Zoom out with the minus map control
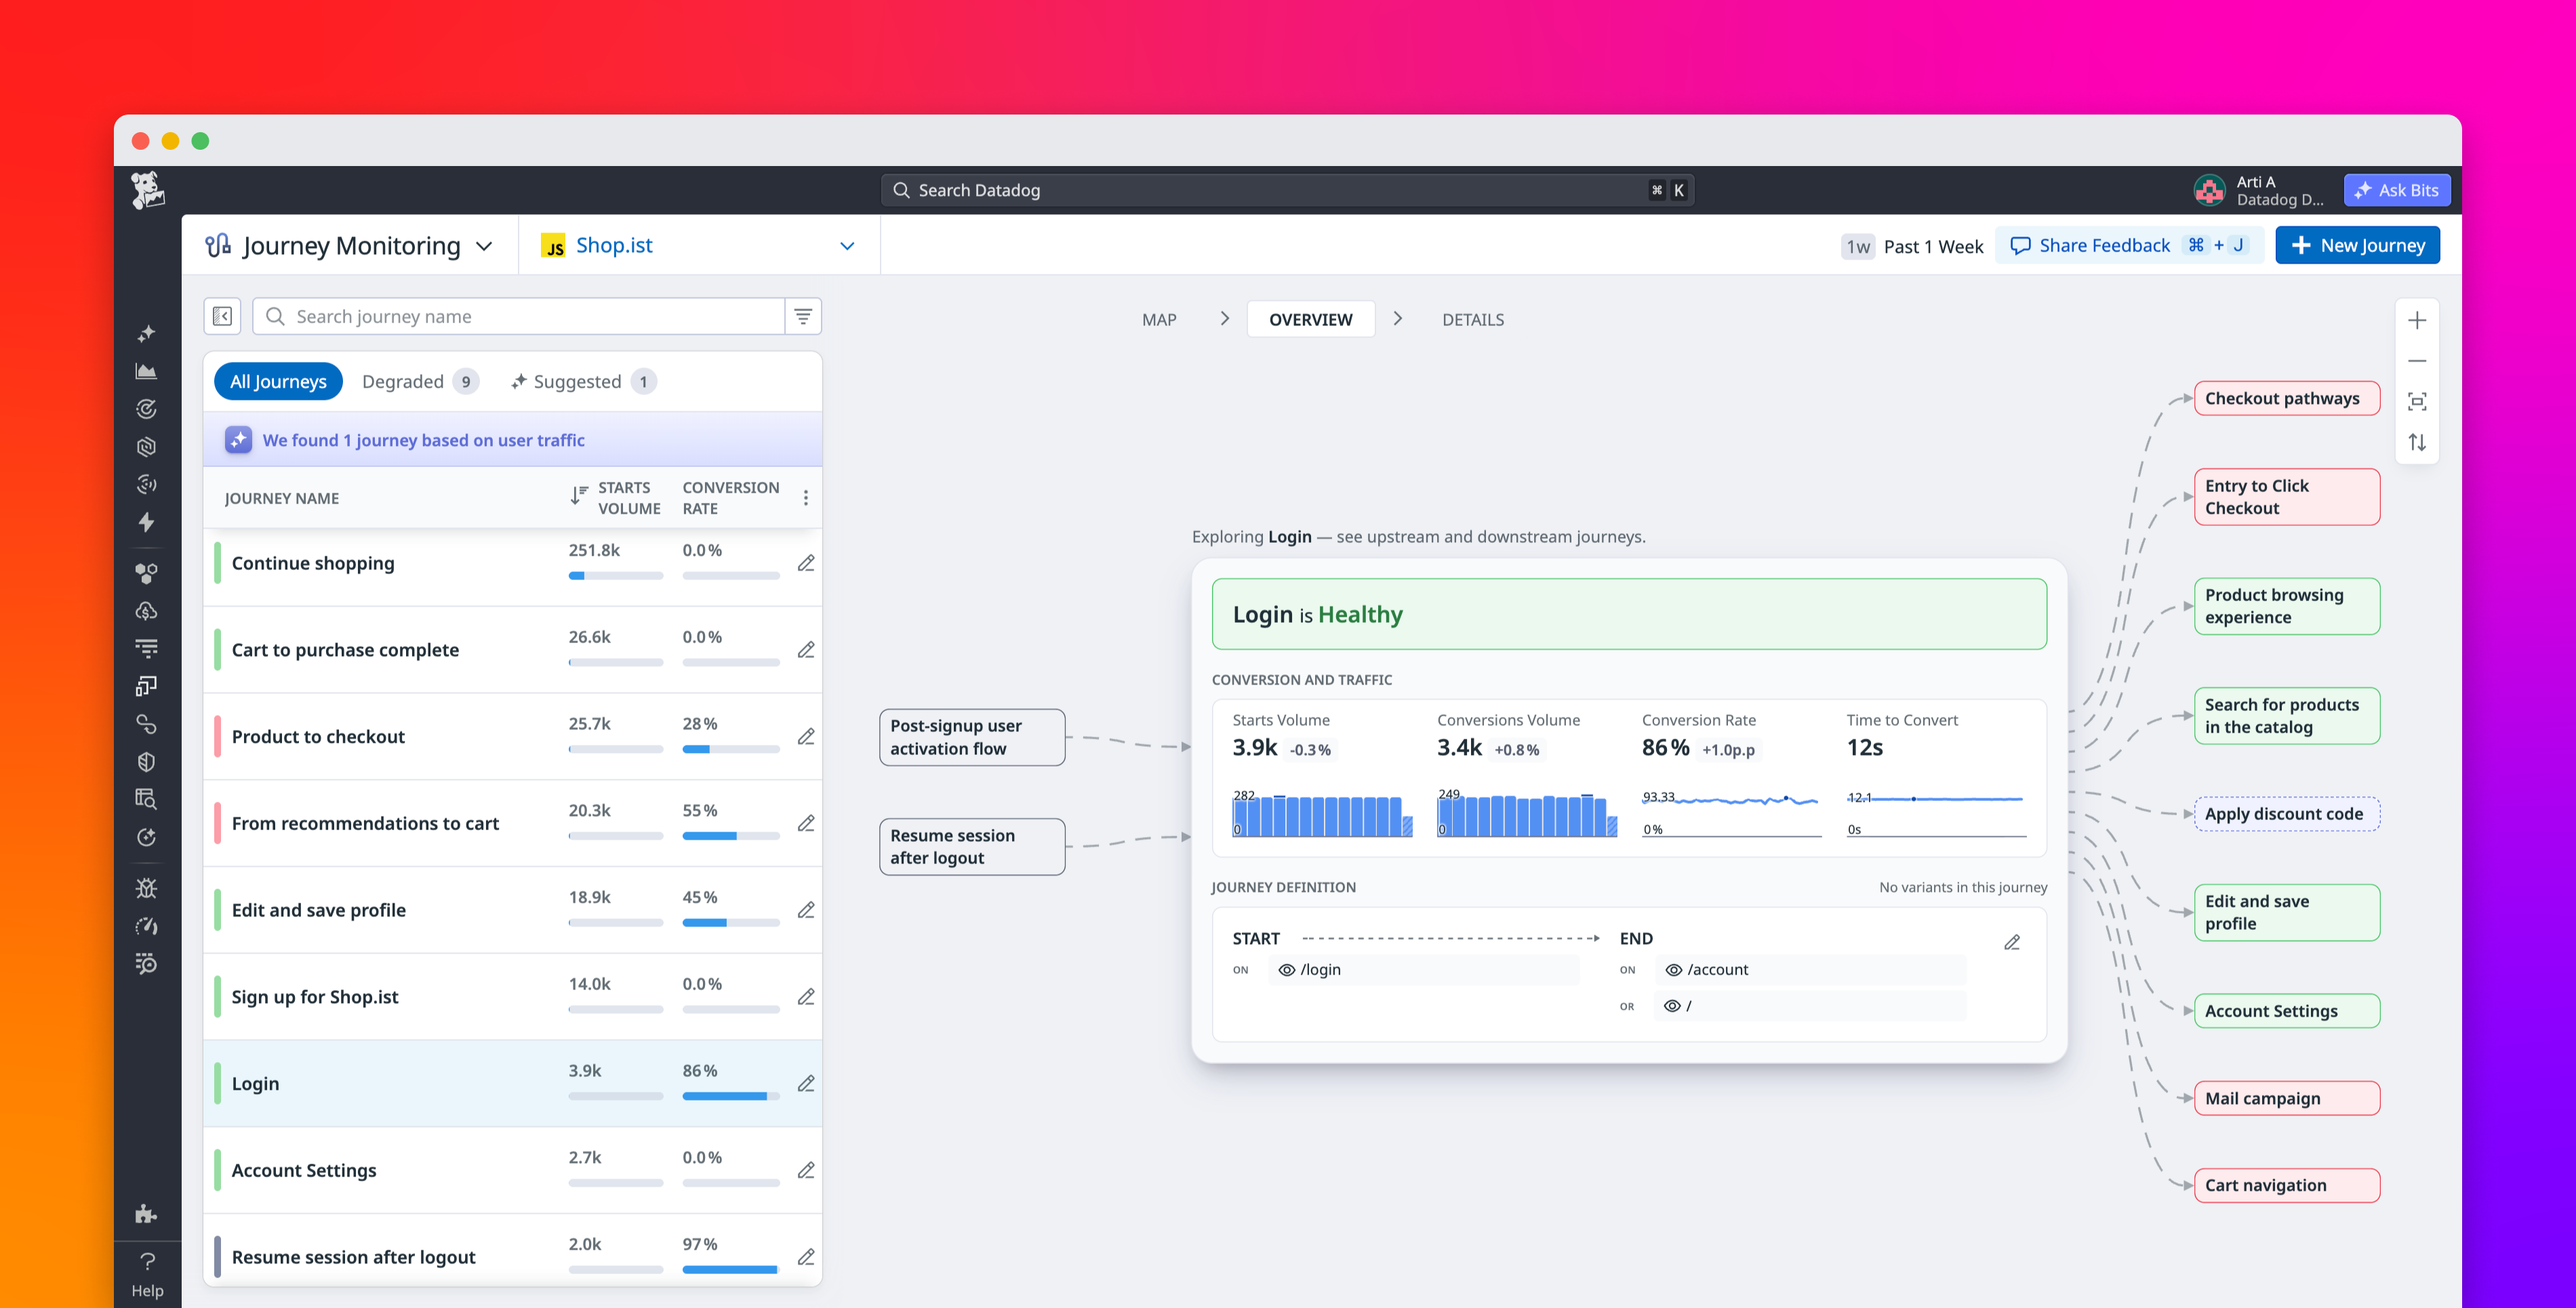 pos(2417,361)
